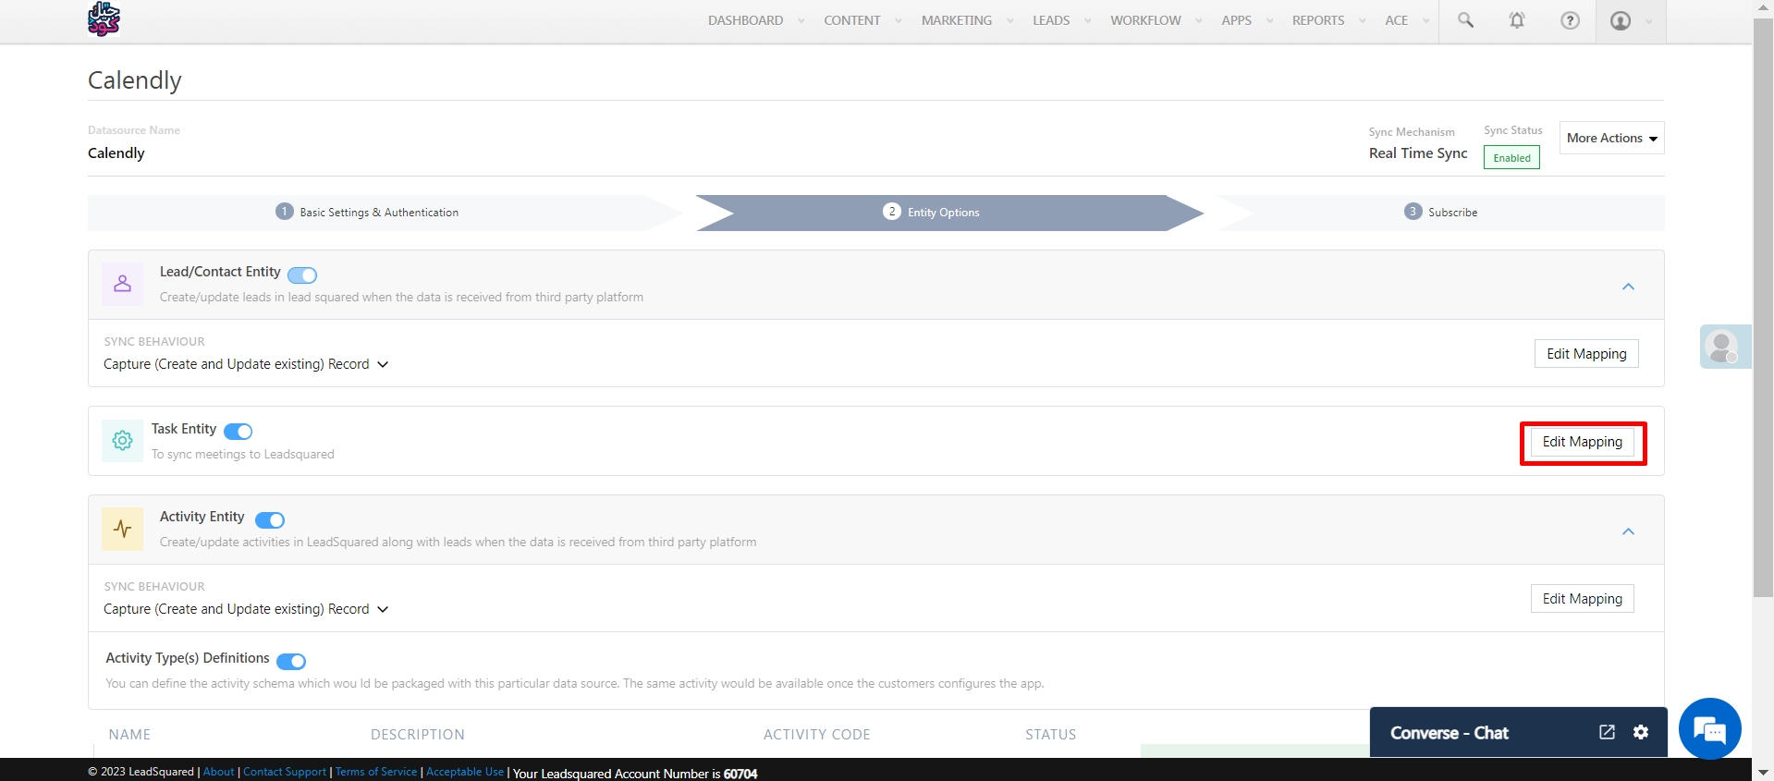1774x781 pixels.
Task: Open the About link in footer
Action: pyautogui.click(x=218, y=772)
